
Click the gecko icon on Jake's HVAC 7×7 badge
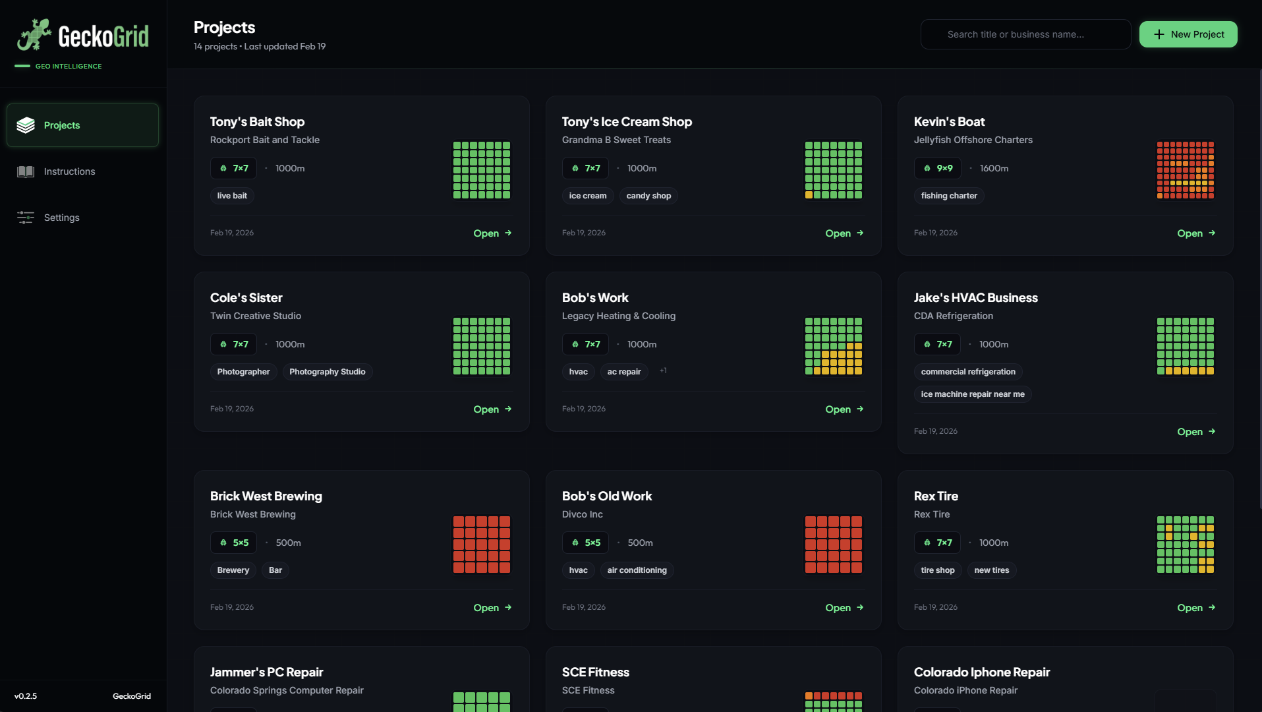(927, 344)
